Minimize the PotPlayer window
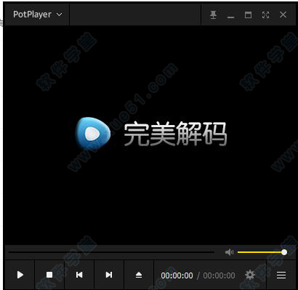The image size is (298, 290). pyautogui.click(x=230, y=17)
